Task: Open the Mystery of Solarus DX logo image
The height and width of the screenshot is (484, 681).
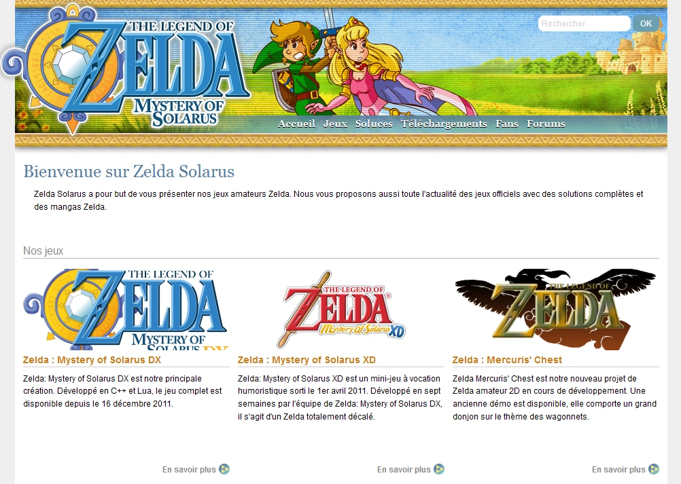Action: (x=125, y=310)
